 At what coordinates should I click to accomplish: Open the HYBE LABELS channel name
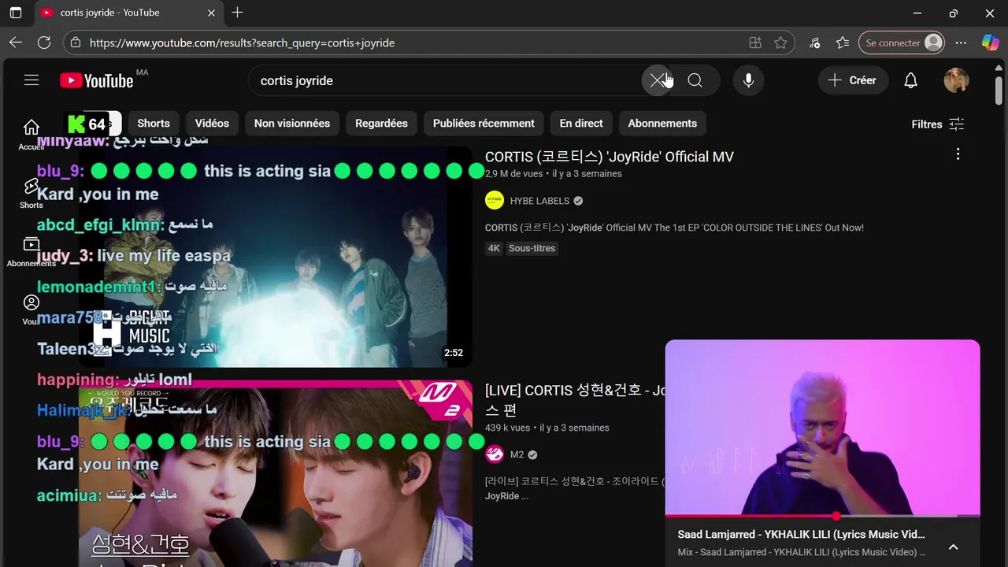click(539, 201)
